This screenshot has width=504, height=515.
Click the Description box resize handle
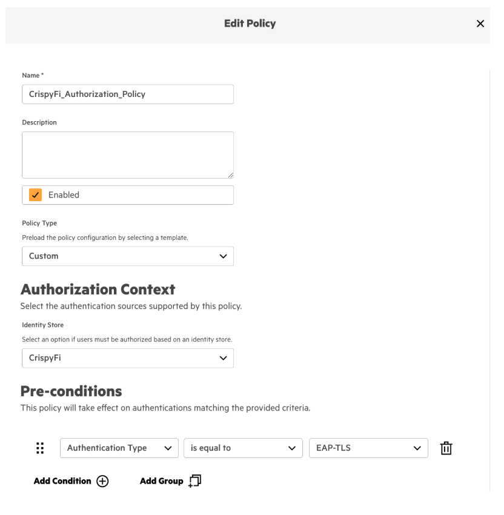click(230, 175)
